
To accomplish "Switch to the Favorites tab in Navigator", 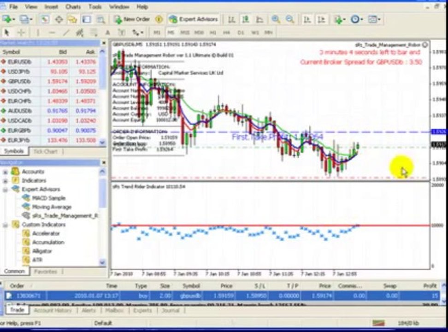I will (46, 272).
